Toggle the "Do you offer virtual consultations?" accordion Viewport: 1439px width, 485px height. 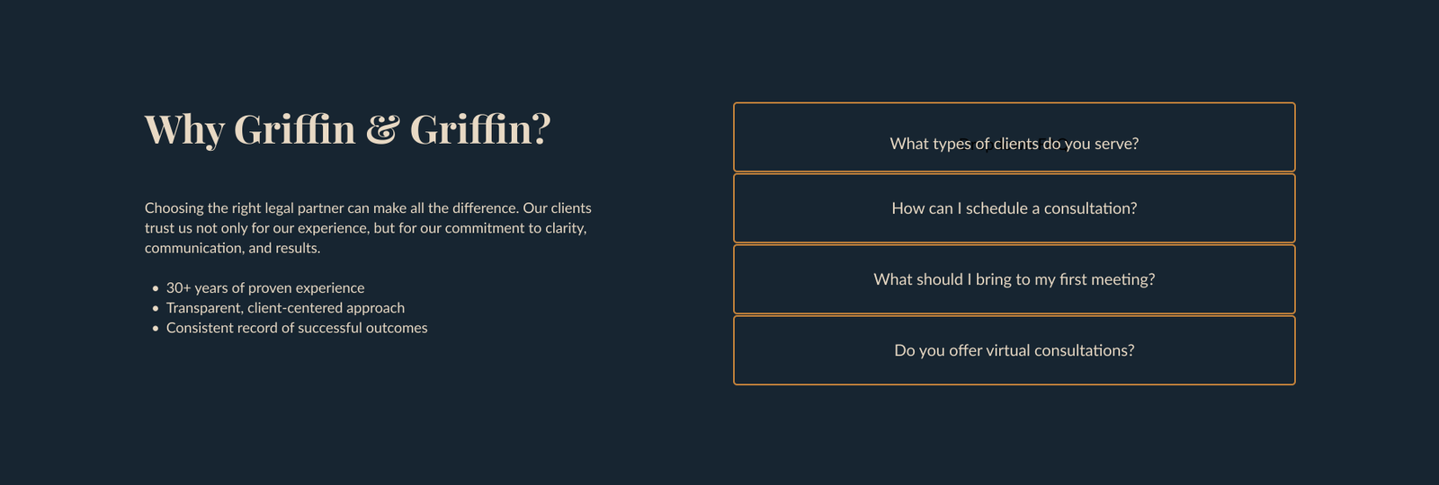point(1014,350)
